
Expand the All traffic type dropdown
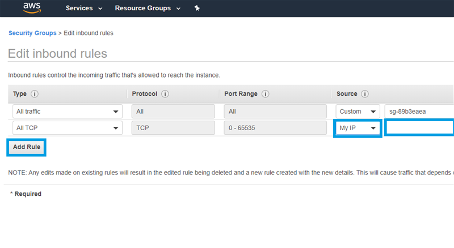[68, 112]
